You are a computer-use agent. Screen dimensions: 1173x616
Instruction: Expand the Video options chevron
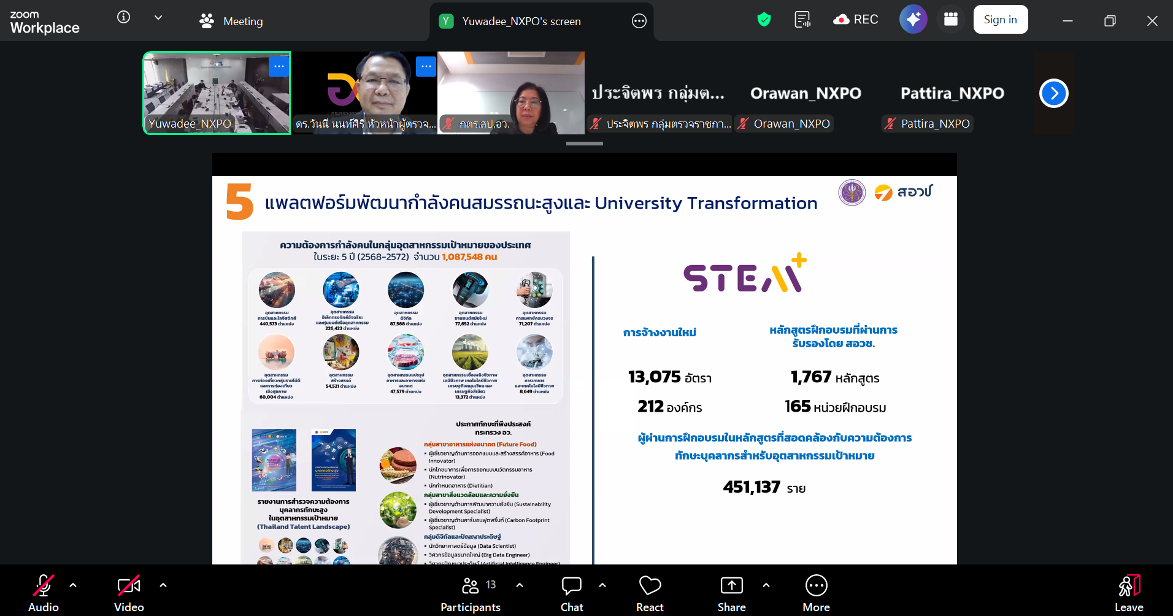(x=163, y=585)
